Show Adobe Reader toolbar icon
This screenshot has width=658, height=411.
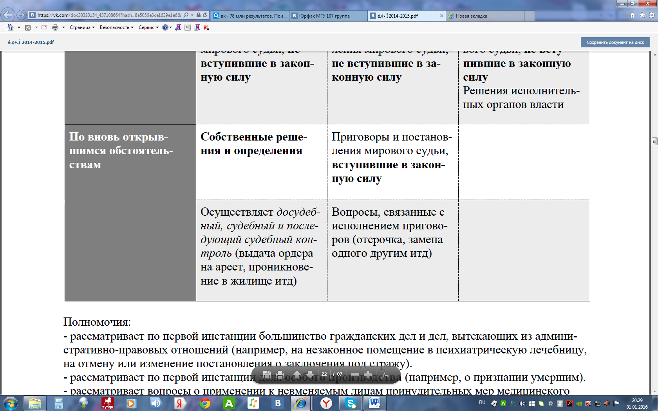[385, 375]
